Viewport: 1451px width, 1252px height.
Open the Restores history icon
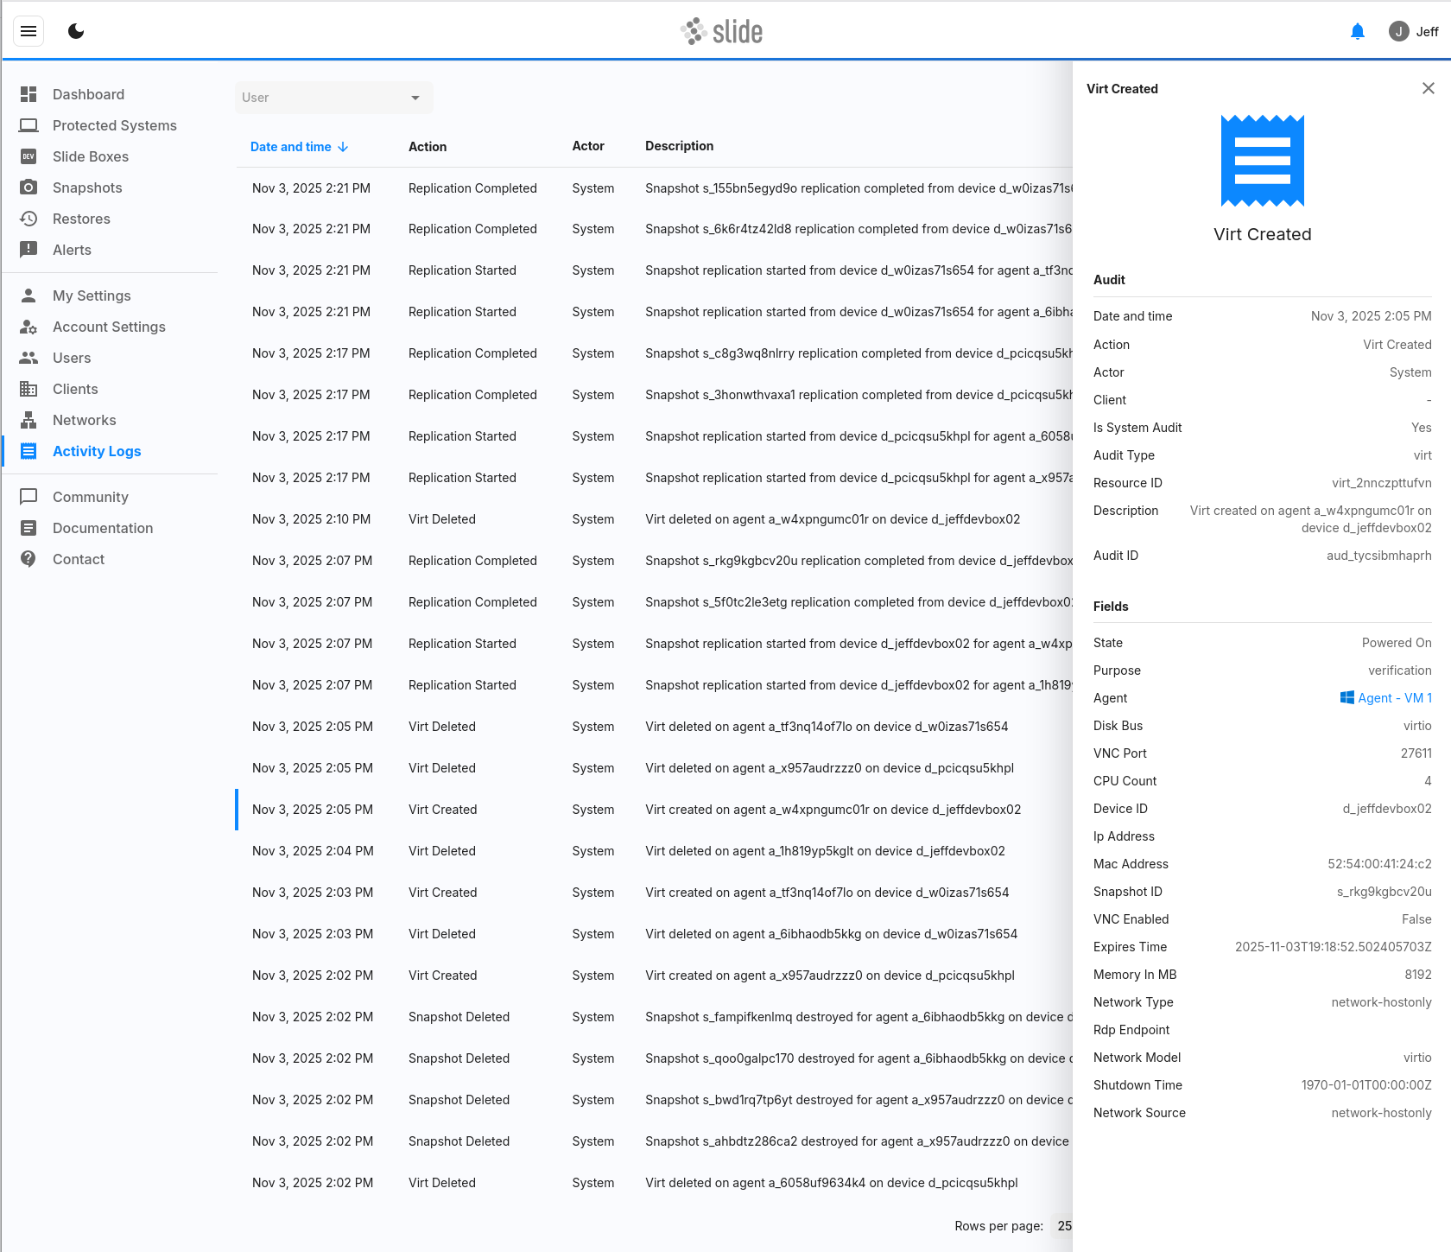pyautogui.click(x=29, y=219)
